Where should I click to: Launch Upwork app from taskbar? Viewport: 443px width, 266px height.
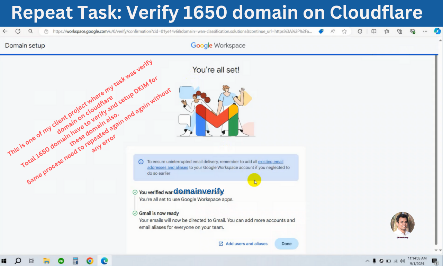click(x=61, y=261)
